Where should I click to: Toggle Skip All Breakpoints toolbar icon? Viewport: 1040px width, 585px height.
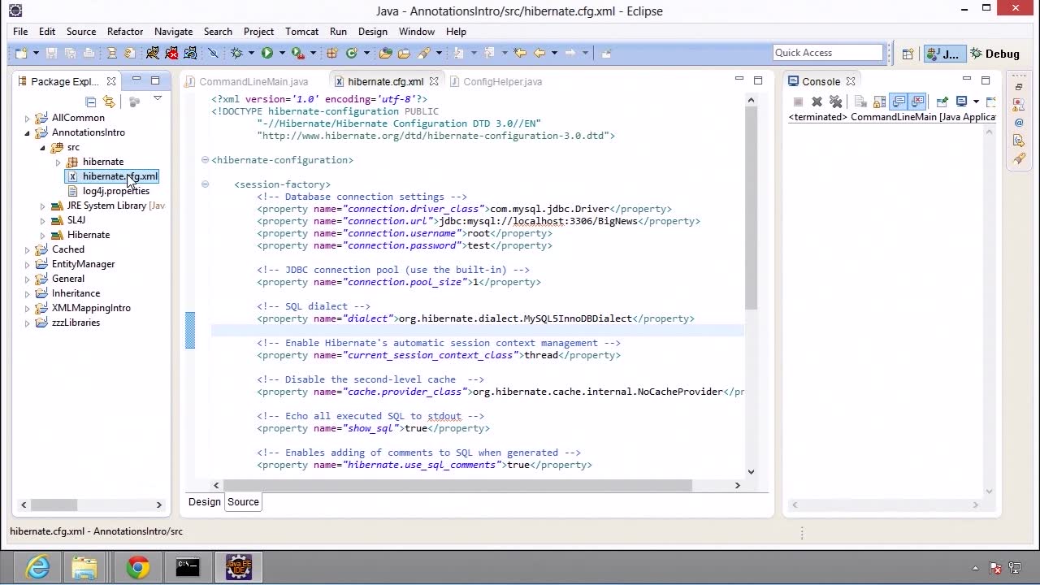coord(213,53)
